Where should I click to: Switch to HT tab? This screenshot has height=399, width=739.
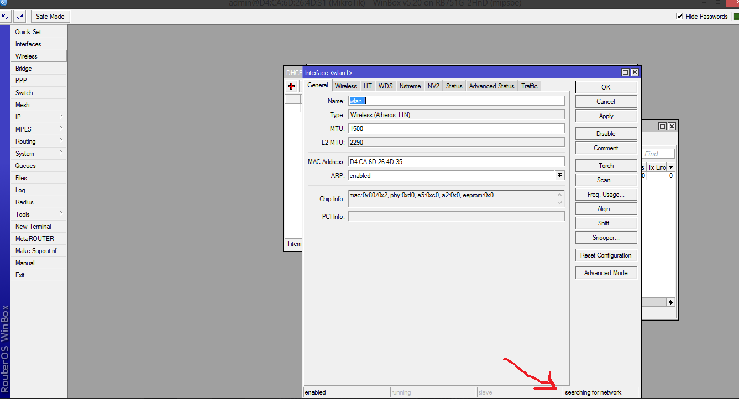368,86
